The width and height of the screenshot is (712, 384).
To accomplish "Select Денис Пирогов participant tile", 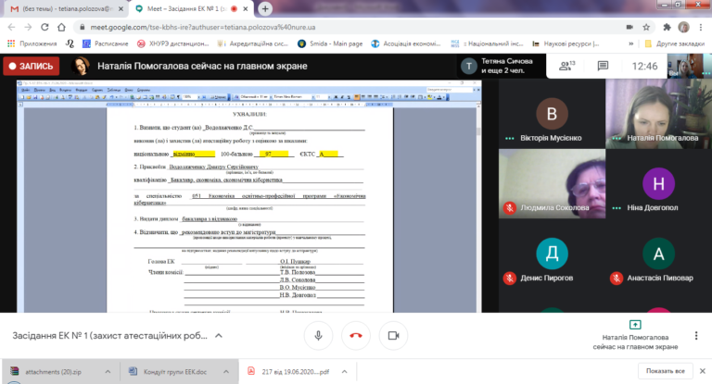I will [552, 254].
